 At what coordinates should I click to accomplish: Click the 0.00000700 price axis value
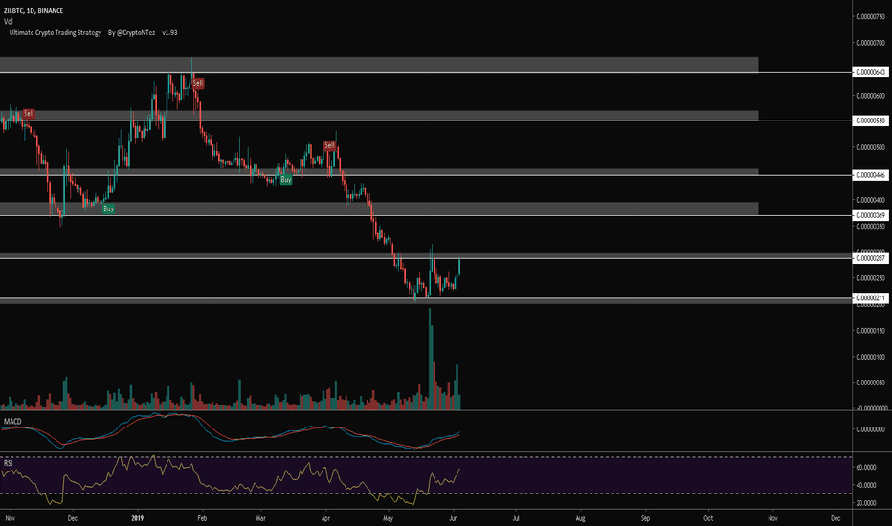coord(870,43)
